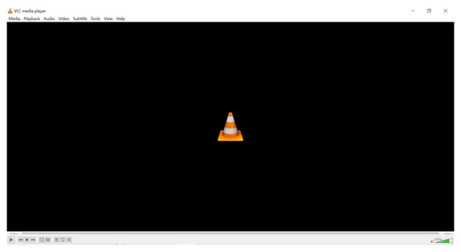Restore down the VLC window
The width and height of the screenshot is (461, 252).
[x=429, y=11]
